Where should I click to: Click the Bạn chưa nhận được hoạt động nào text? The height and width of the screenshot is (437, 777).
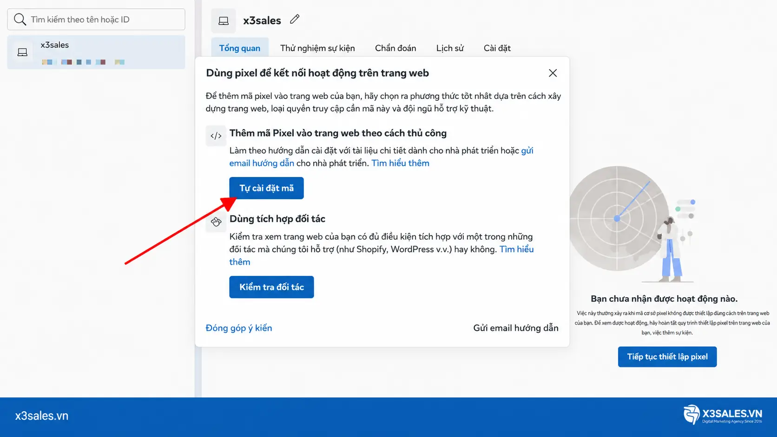click(664, 299)
